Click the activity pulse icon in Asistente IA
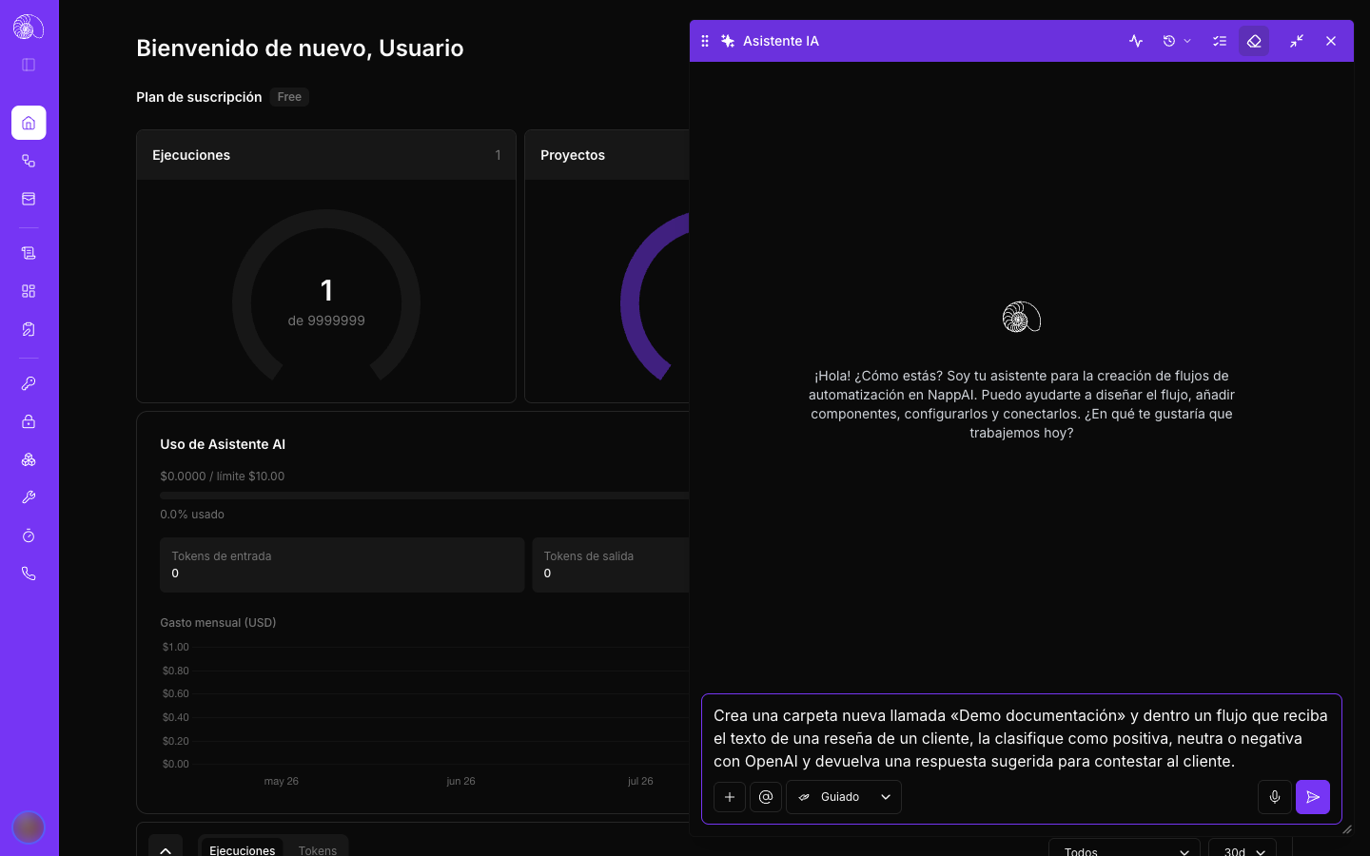The image size is (1370, 856). coord(1136,41)
